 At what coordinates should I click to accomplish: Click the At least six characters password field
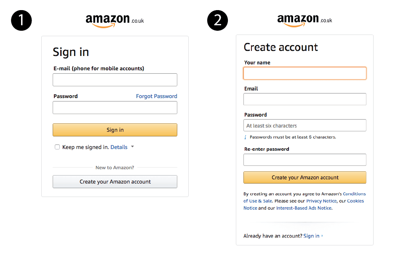click(x=305, y=125)
